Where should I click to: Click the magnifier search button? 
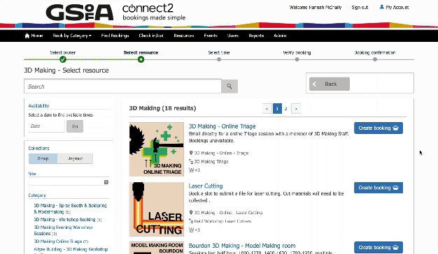click(x=229, y=87)
